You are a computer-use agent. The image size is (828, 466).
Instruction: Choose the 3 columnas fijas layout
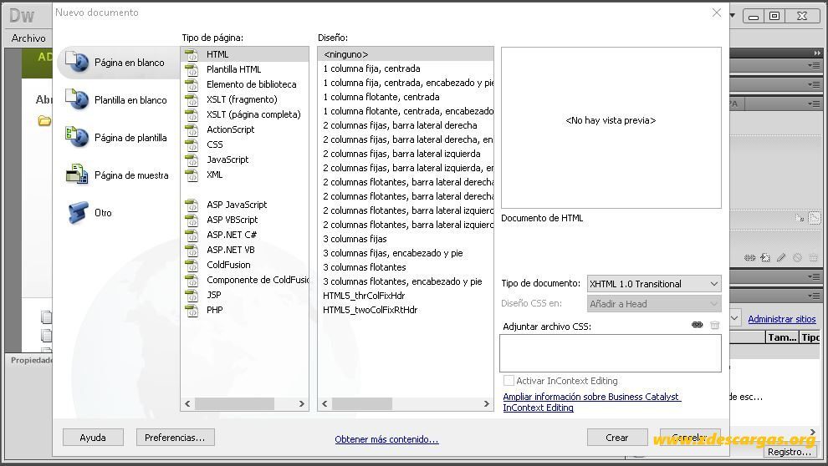355,239
